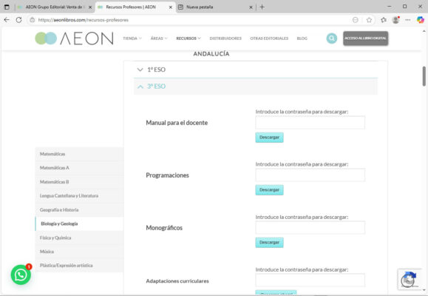Screen dimensions: 428x296
Task: Open the Copilot icon in the toolbar
Action: click(x=421, y=20)
